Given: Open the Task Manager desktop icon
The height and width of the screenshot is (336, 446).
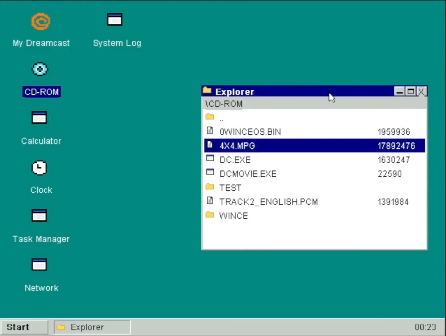Looking at the screenshot, I should [x=39, y=215].
